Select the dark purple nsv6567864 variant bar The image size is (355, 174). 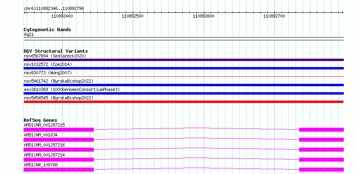[x=183, y=60]
